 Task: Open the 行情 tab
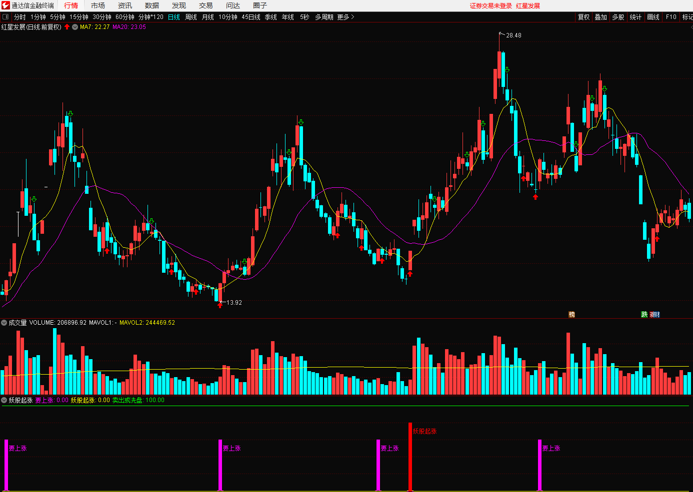click(x=71, y=5)
